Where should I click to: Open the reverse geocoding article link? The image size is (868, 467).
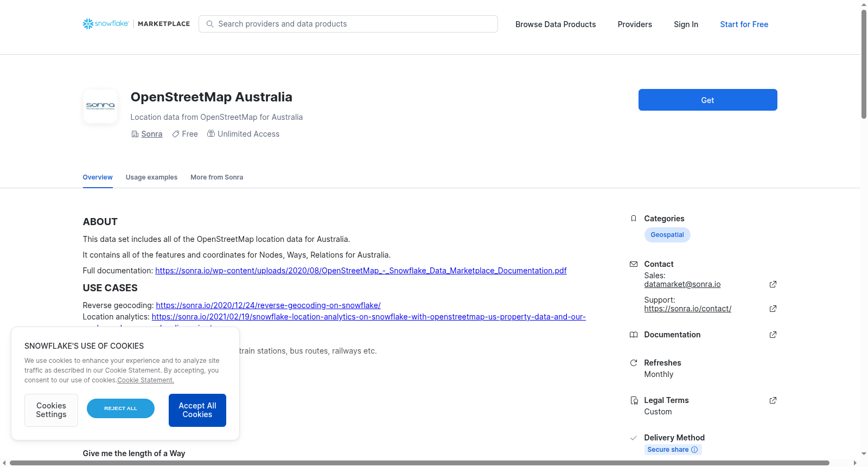click(268, 305)
